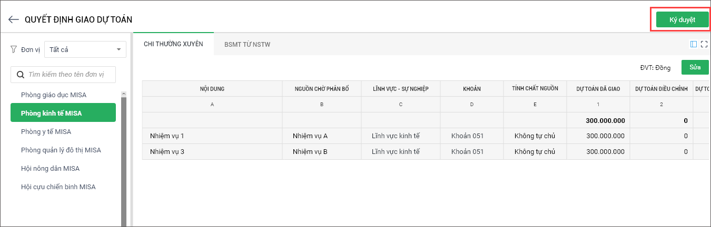Pick Hội cựu chiến binh MISA
The image size is (711, 227).
(58, 187)
